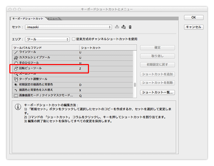Click shortcut cell D for 初期設定の描画色と背景色

80,85
